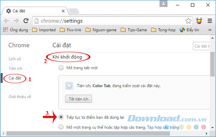
Task: Open the Tips-Game bookmarks folder
Action: coord(134,30)
